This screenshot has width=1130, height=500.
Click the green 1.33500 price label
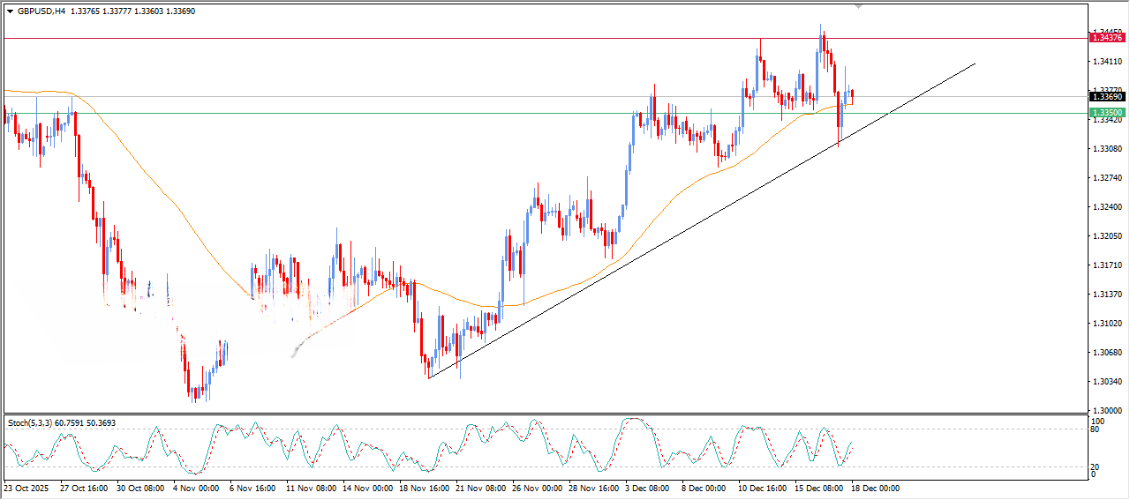[1107, 113]
